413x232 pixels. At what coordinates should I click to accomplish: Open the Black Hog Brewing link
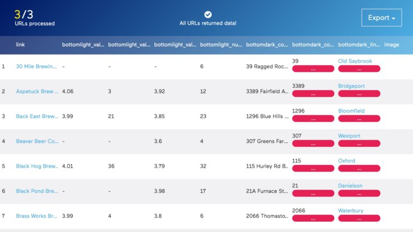click(x=37, y=166)
